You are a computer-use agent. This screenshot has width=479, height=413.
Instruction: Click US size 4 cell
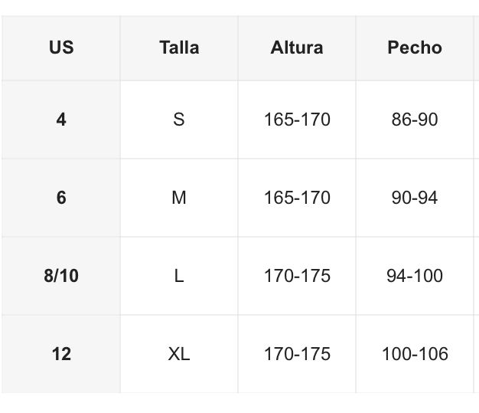click(x=61, y=120)
